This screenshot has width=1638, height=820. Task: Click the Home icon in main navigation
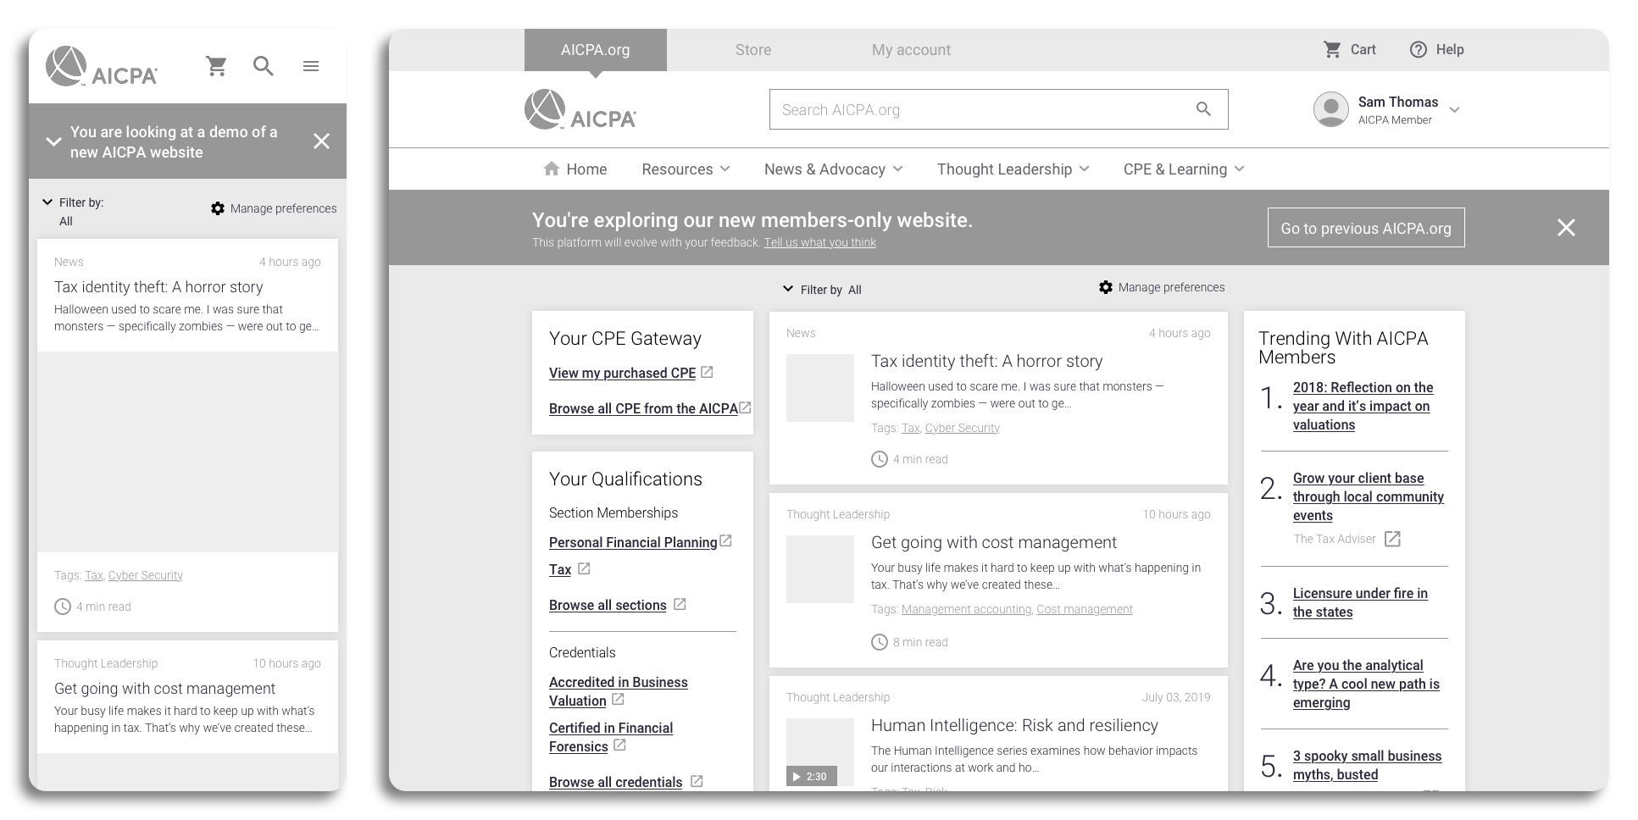pos(552,169)
